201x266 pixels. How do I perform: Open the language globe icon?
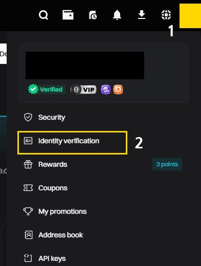click(x=166, y=15)
